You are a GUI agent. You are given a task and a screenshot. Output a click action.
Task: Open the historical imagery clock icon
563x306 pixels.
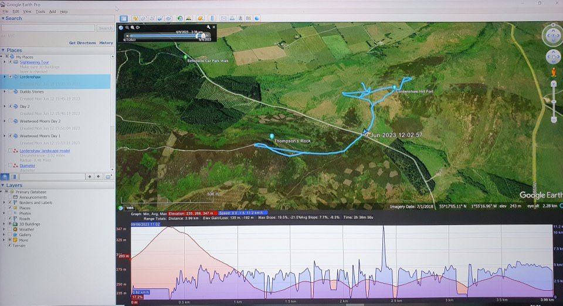(x=179, y=18)
